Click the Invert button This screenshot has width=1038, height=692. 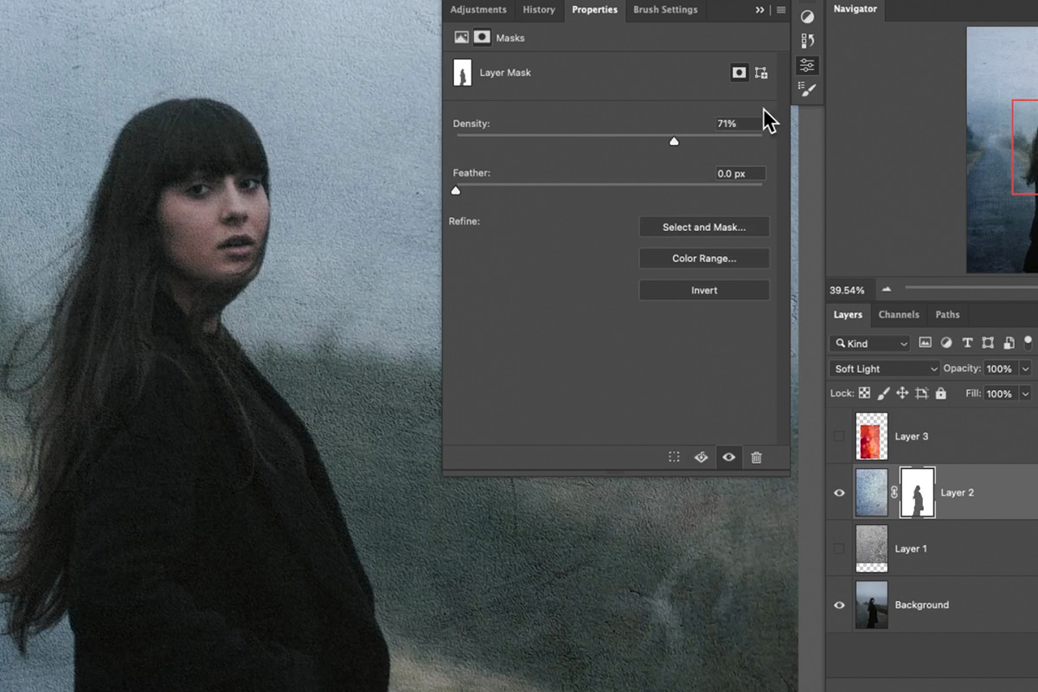pos(704,291)
